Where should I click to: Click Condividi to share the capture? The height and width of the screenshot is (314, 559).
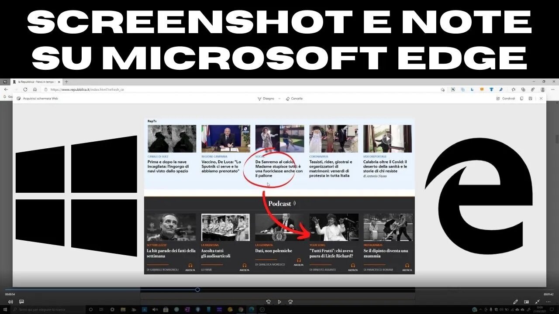[505, 99]
